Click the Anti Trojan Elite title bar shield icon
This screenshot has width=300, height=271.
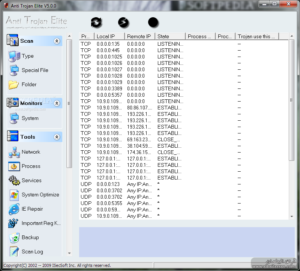coord(6,6)
